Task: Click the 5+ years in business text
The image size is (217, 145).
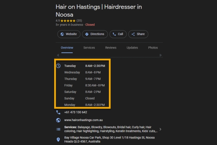Action: [x=69, y=25]
